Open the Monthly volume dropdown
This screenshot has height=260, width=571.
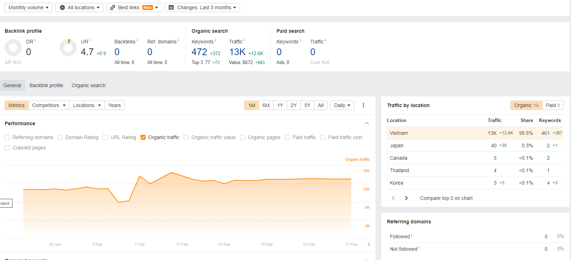29,7
